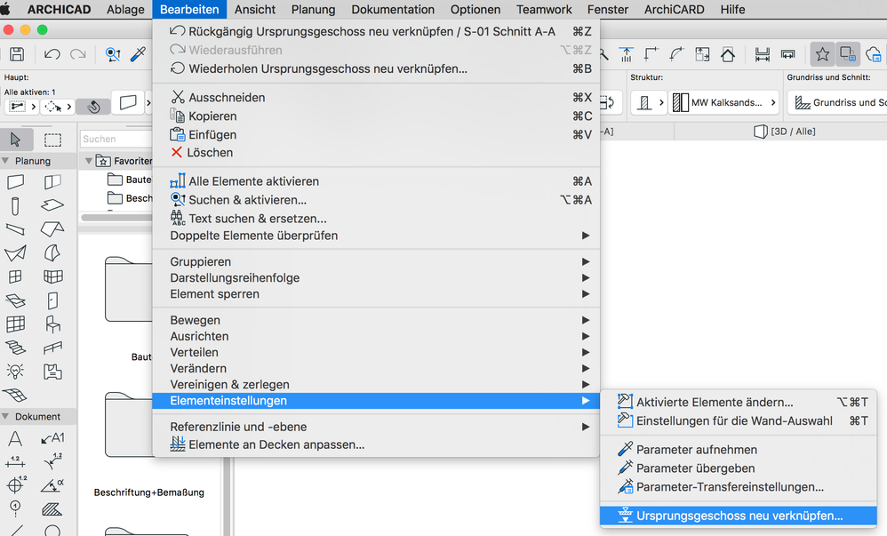887x536 pixels.
Task: Open the Grundriss und Schnitt dropdown
Action: tap(837, 102)
